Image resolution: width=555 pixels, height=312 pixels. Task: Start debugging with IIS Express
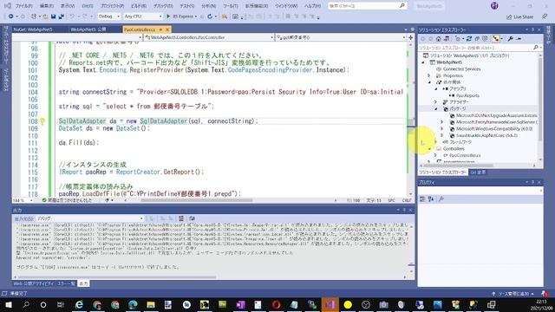(180, 16)
